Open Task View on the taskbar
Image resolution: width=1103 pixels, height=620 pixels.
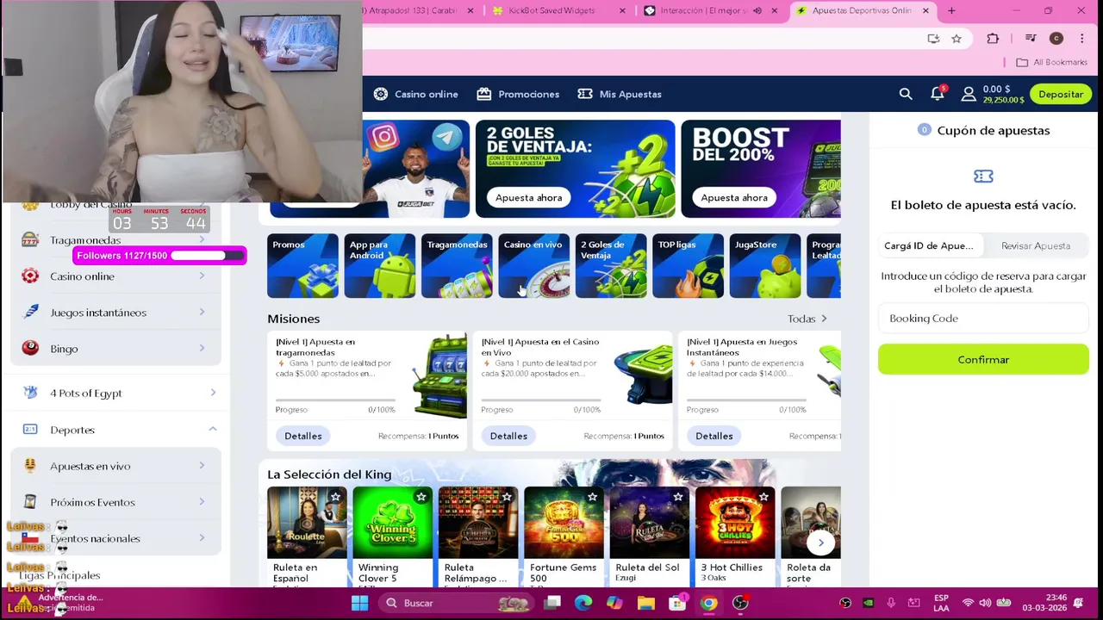552,603
